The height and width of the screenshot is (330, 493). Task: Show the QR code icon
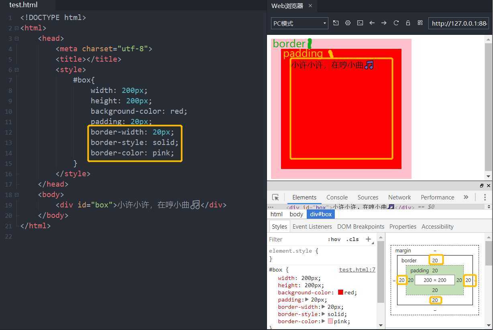[x=420, y=23]
